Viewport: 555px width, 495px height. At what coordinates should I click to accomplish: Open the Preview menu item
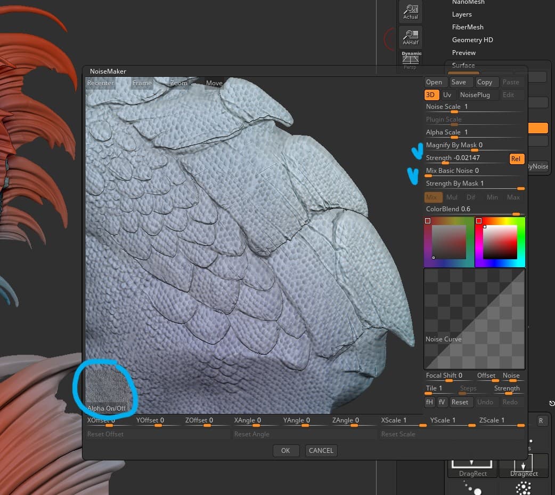463,53
